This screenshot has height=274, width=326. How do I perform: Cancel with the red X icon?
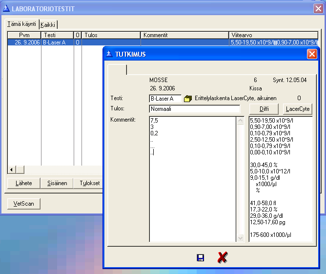(223, 257)
